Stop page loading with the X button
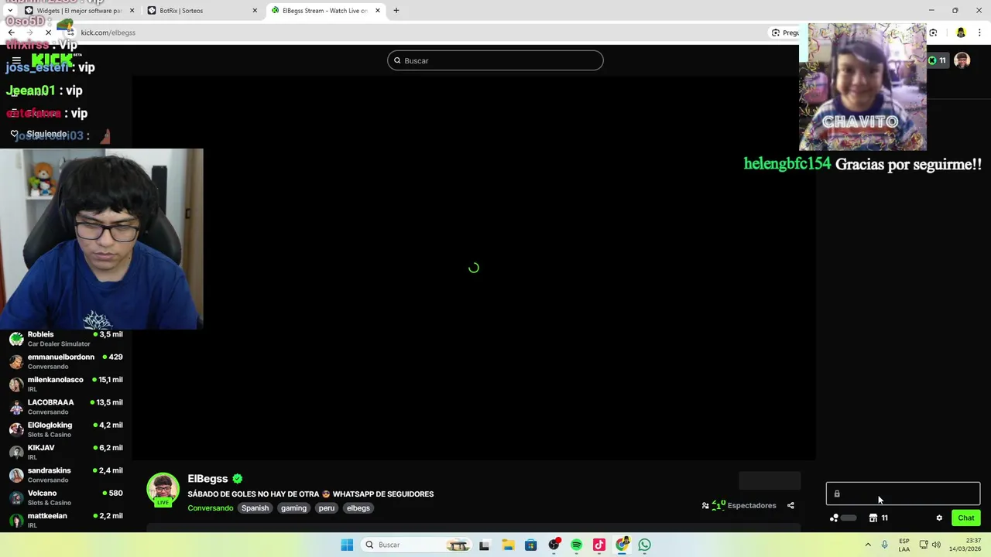Screen dimensions: 991x557 click(x=48, y=32)
